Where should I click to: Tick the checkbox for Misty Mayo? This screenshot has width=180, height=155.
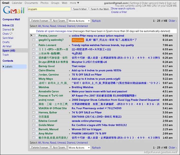[x=33, y=79]
